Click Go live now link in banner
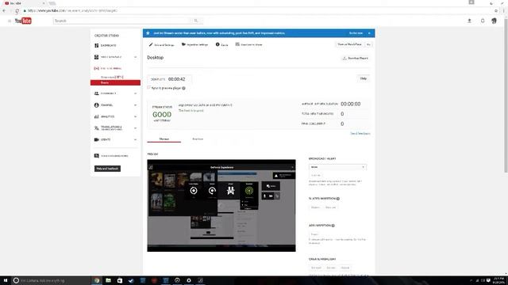This screenshot has width=508, height=285. [x=356, y=33]
